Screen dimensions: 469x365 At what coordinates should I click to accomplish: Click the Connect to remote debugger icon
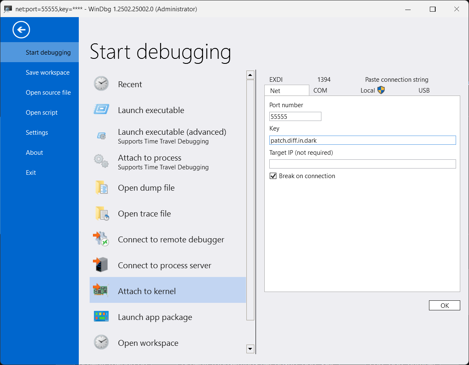(x=101, y=239)
